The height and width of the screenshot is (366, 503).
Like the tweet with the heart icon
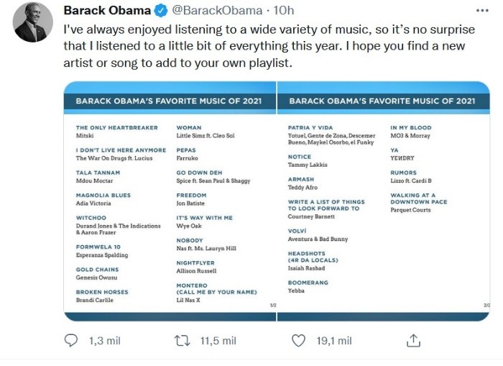pyautogui.click(x=302, y=339)
